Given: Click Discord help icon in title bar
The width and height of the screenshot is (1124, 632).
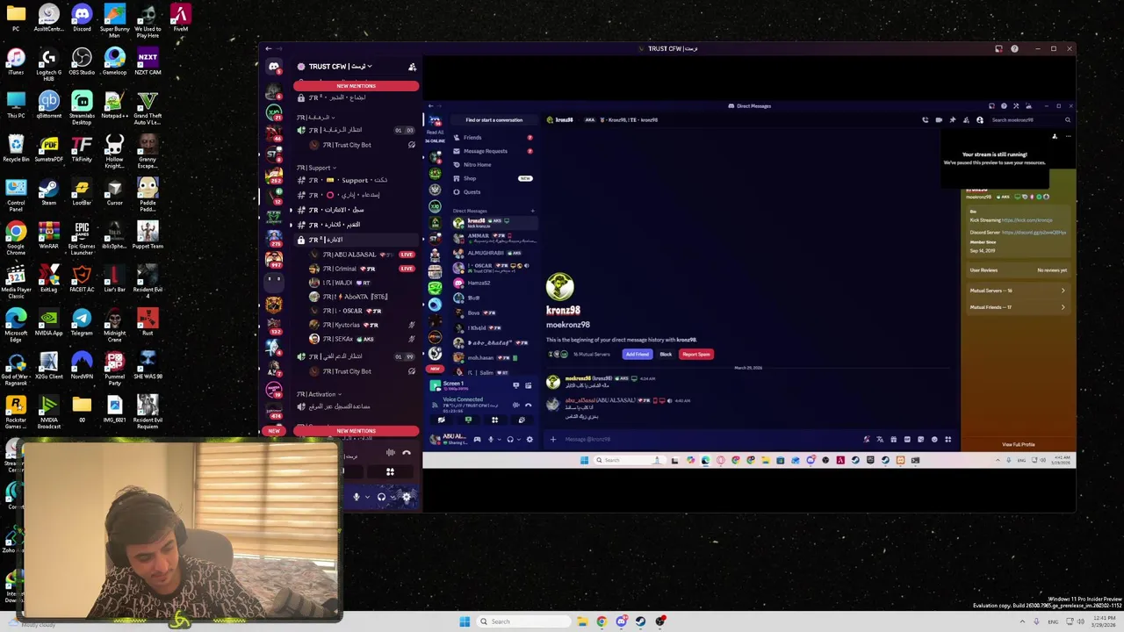Looking at the screenshot, I should [x=1014, y=49].
